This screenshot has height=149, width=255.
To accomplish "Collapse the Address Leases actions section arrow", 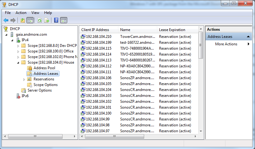I will tap(248, 37).
